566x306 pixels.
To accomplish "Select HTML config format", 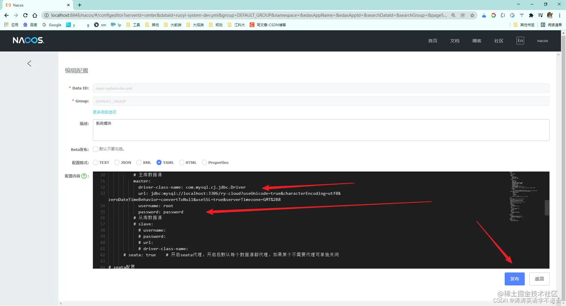I will point(182,163).
